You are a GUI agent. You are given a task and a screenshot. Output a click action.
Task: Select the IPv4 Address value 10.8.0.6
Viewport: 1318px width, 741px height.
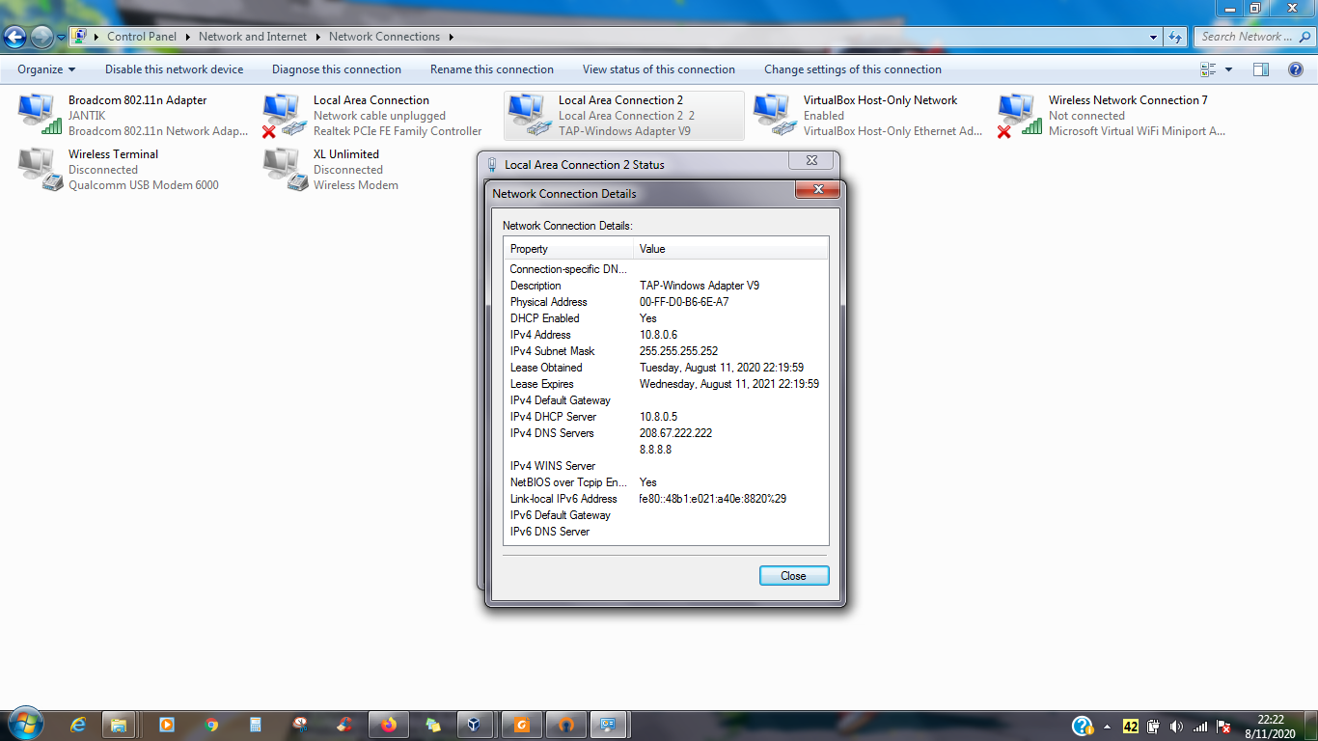[658, 335]
